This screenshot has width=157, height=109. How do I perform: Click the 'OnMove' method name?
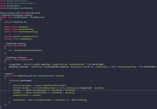coord(21,76)
